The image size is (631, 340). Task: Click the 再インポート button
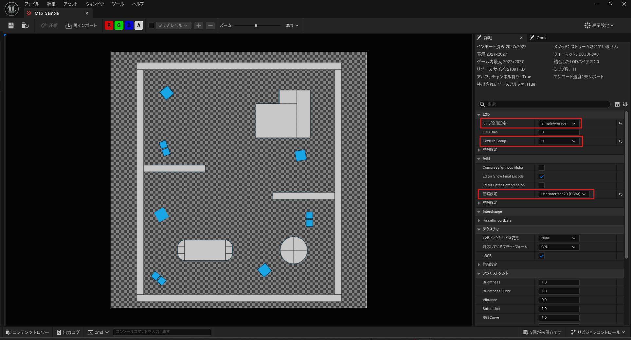[81, 25]
